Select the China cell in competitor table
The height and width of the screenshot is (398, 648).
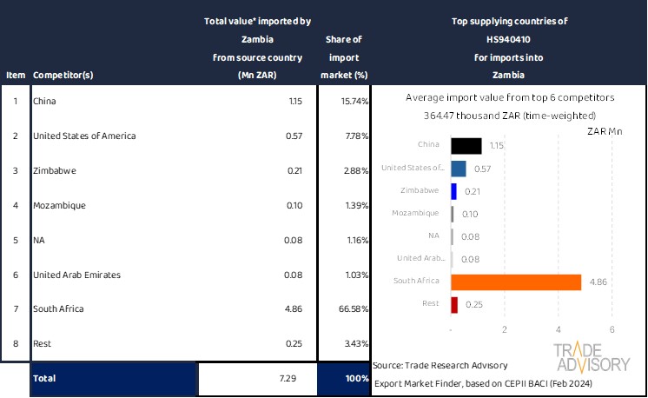click(x=43, y=102)
